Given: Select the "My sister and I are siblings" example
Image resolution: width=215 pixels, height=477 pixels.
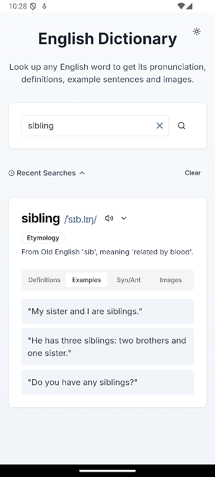Looking at the screenshot, I should click(107, 311).
